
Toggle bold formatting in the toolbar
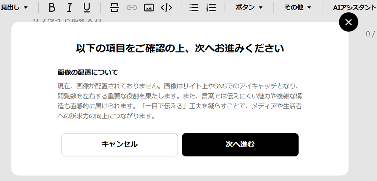(x=52, y=8)
